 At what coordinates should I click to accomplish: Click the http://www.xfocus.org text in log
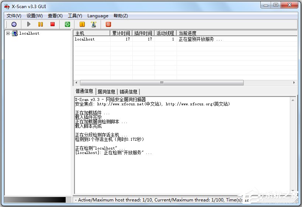point(189,104)
